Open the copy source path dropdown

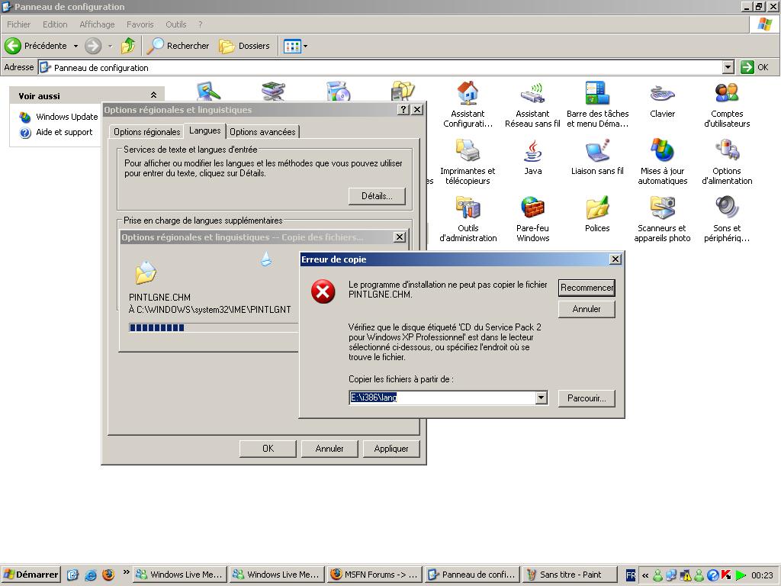(542, 398)
